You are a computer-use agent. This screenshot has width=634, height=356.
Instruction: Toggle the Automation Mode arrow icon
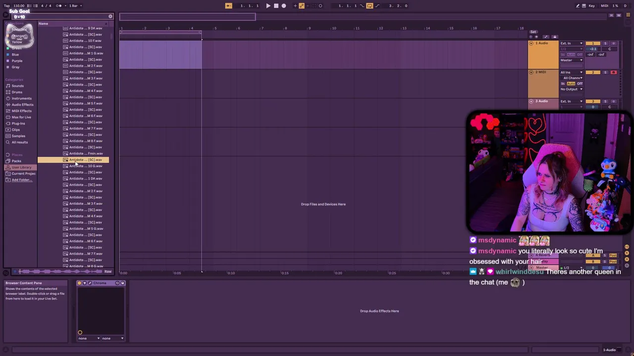point(546,37)
